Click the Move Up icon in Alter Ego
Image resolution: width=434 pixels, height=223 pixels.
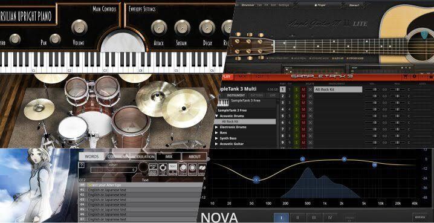click(153, 166)
